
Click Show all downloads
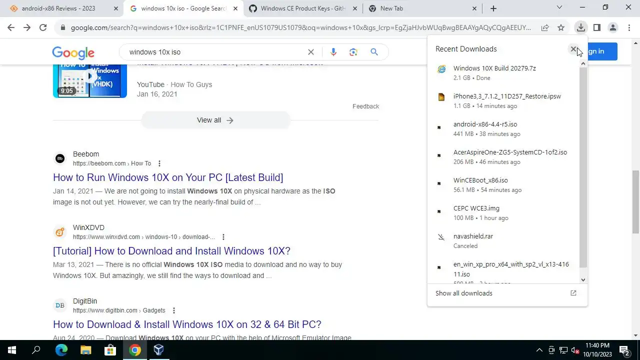[x=464, y=293]
